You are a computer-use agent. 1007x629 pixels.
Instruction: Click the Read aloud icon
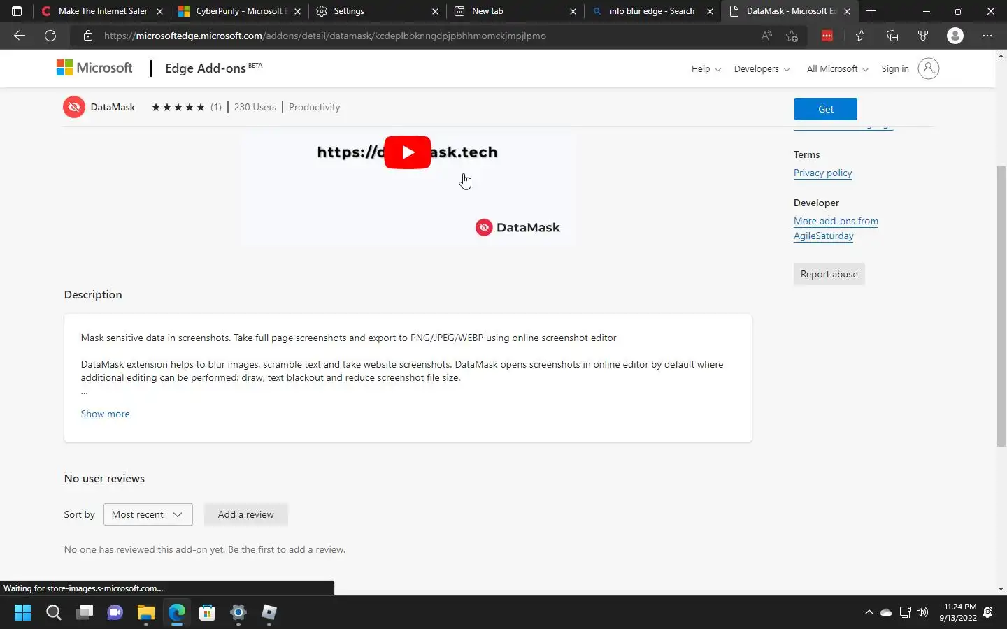(x=766, y=36)
